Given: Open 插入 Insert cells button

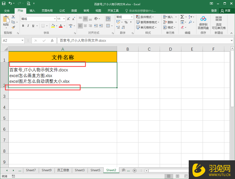Looking at the screenshot, I should pos(170,17).
